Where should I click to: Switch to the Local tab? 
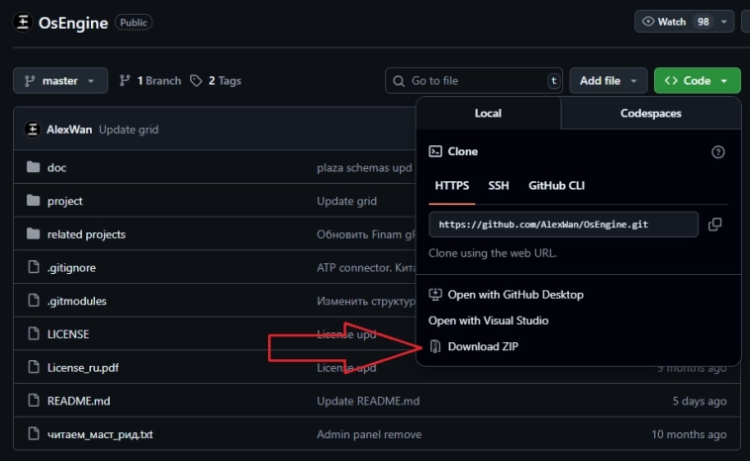point(488,114)
